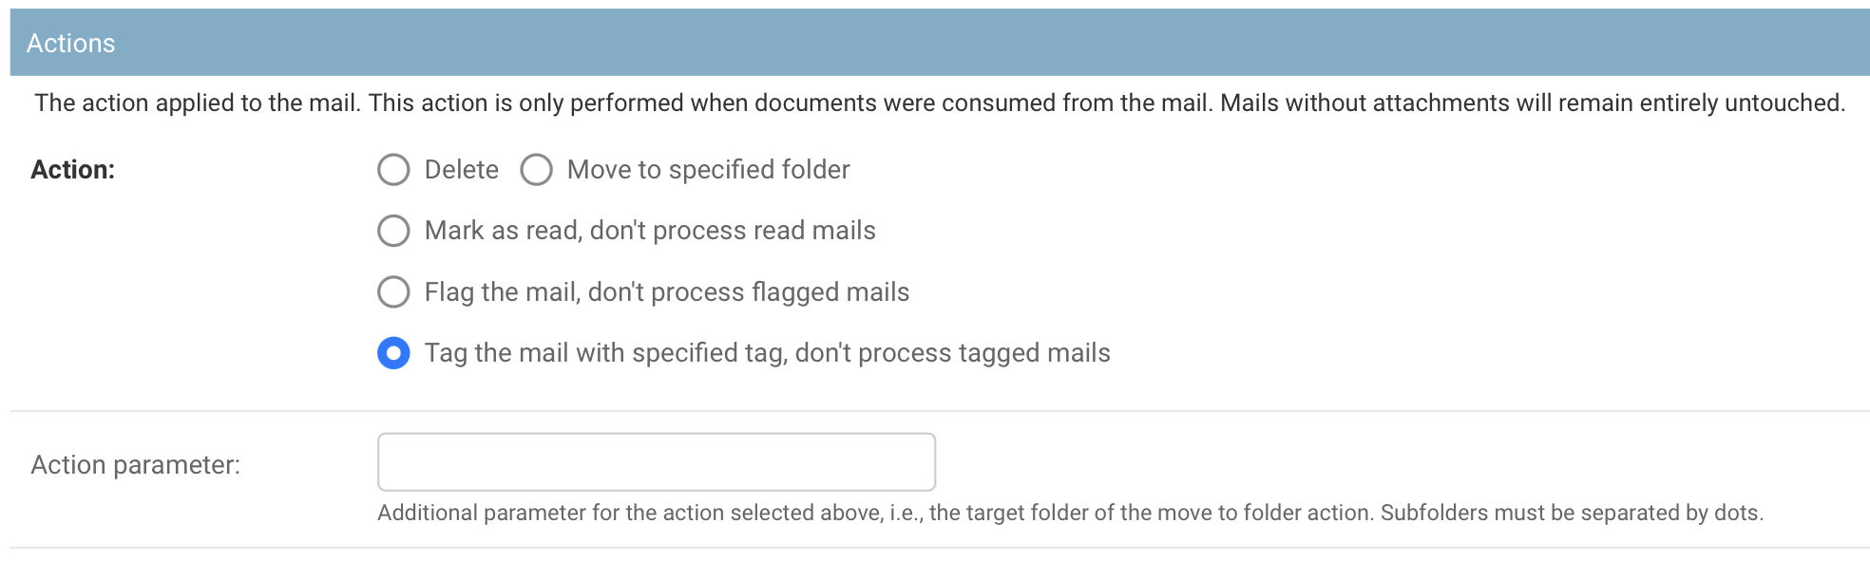Pick 'Flag the mail, don't process flagged mails'
Image resolution: width=1870 pixels, height=580 pixels.
(393, 292)
